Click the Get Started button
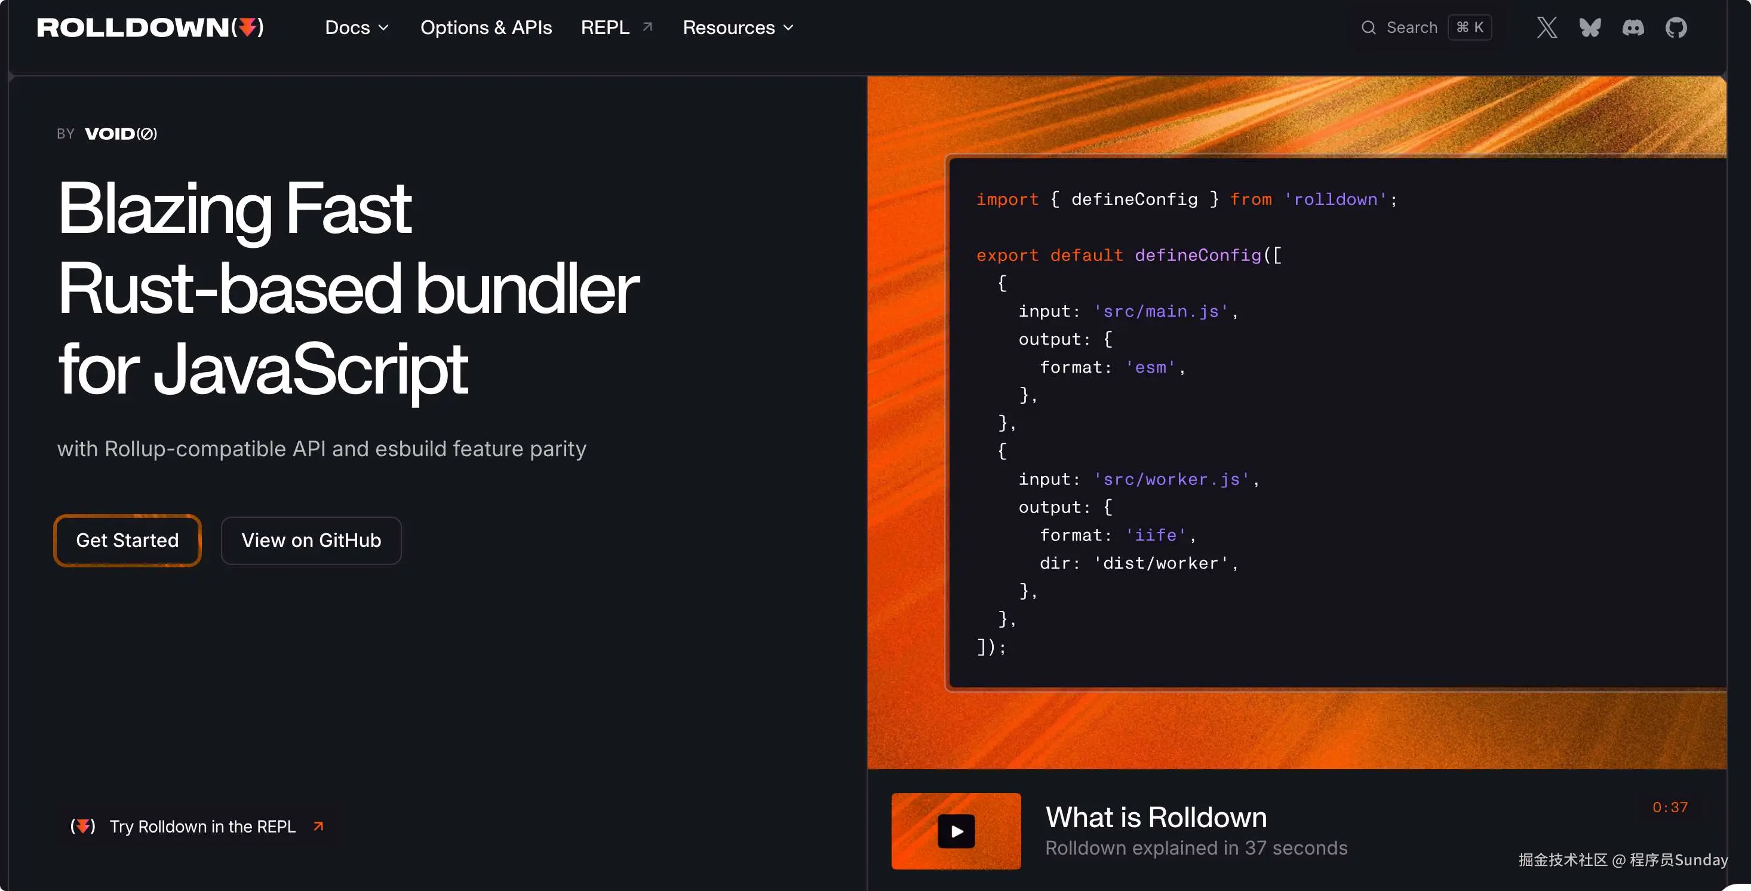 [x=127, y=540]
